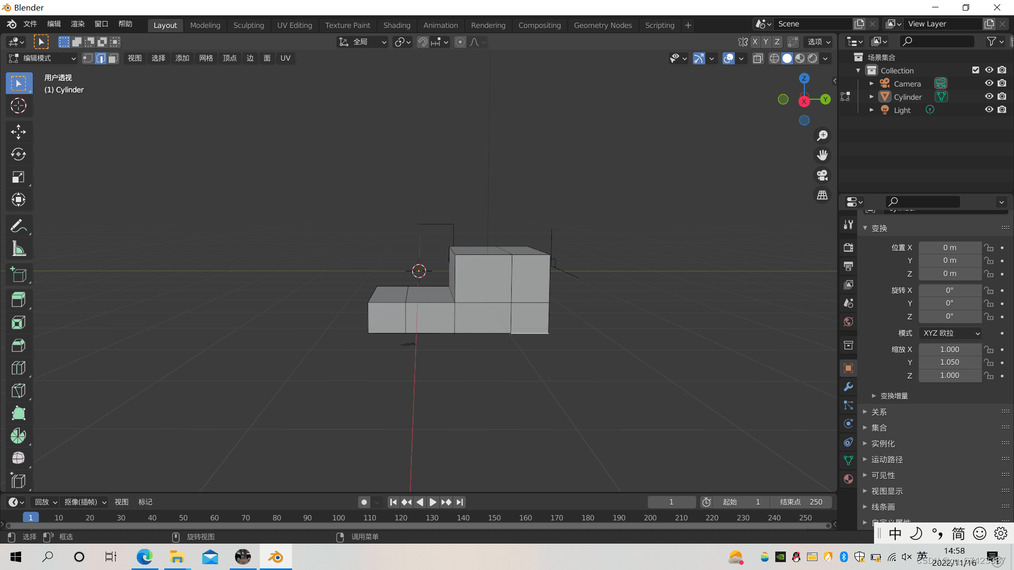Open the XYZ 欧拉 rotation mode dropdown
Image resolution: width=1014 pixels, height=570 pixels.
coord(951,333)
